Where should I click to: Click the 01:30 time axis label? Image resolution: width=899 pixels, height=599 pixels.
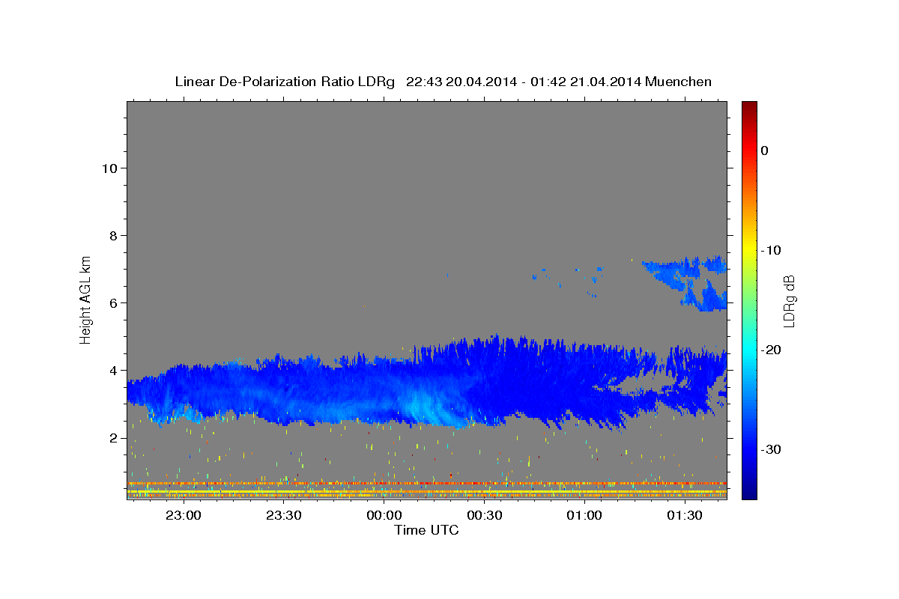click(x=685, y=515)
